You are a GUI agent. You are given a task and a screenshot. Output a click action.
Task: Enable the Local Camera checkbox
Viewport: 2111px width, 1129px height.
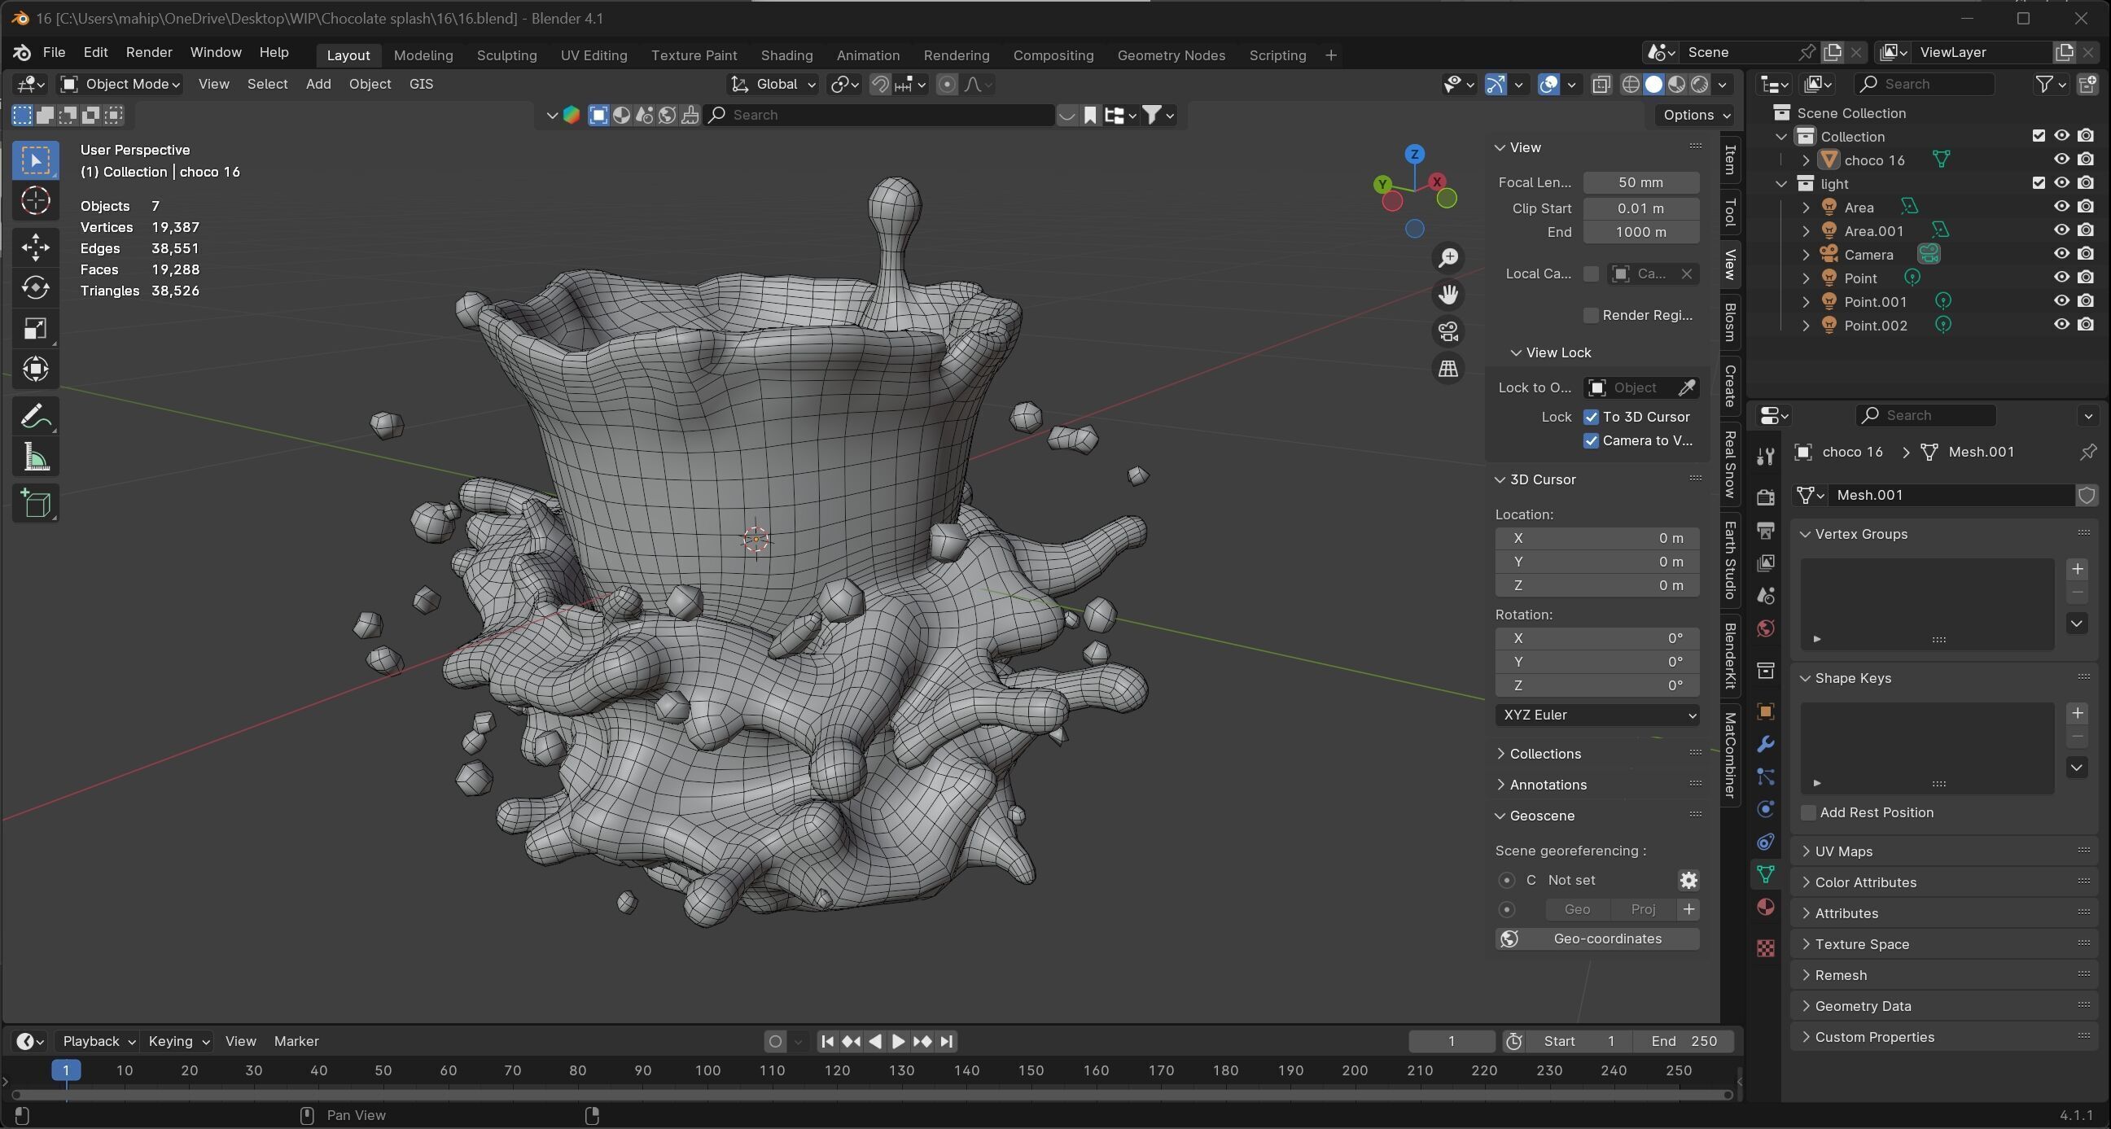pyautogui.click(x=1591, y=273)
